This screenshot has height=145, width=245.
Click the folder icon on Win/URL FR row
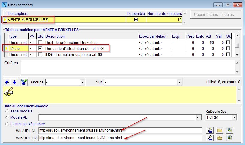(220, 138)
